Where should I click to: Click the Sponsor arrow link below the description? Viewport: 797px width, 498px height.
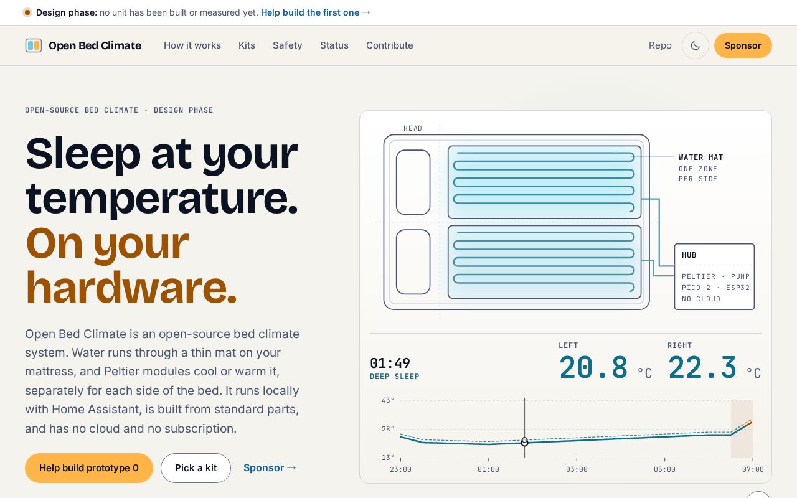click(x=270, y=468)
